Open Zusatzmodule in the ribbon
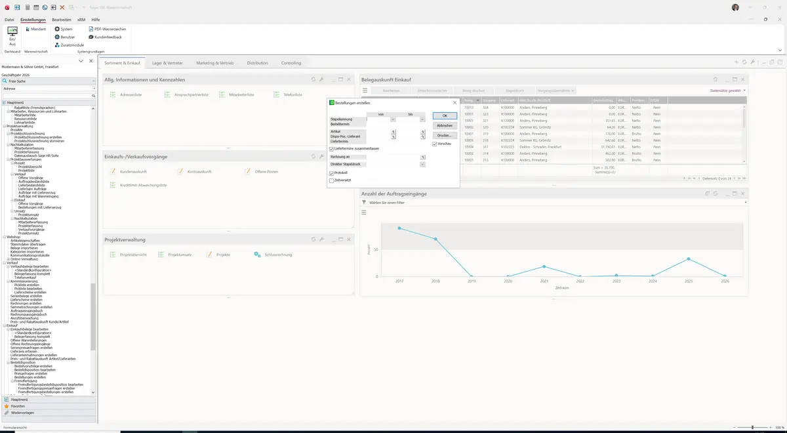The image size is (787, 433). pyautogui.click(x=70, y=45)
